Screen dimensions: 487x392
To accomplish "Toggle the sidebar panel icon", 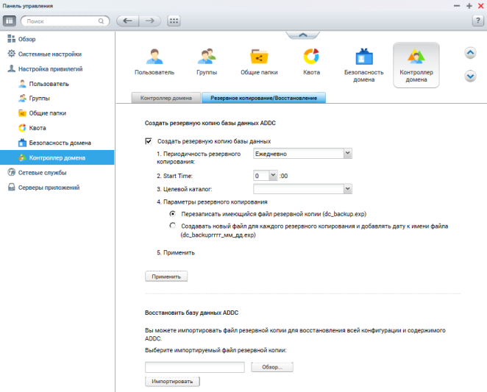I will 10,21.
